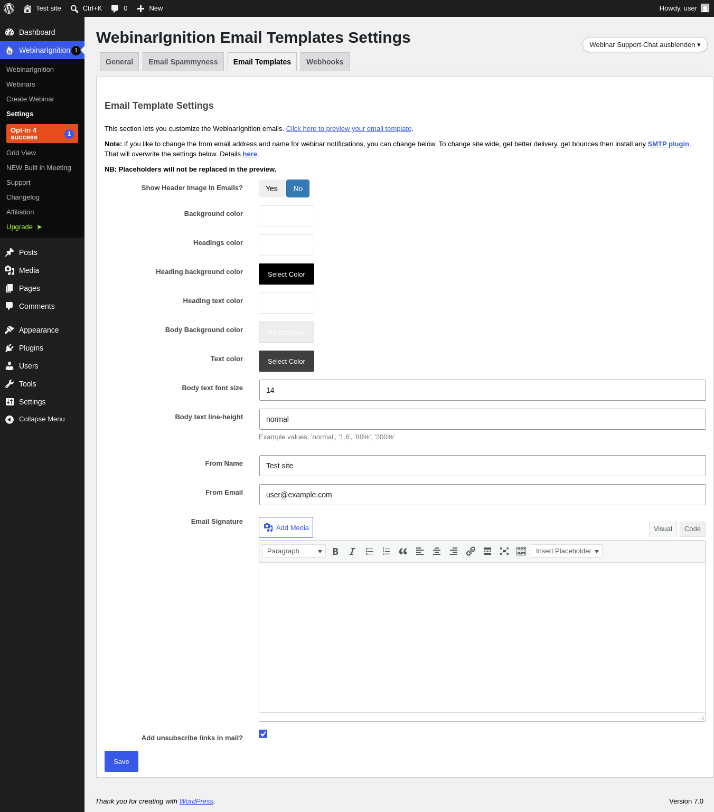Insert a bulleted list in the editor
The width and height of the screenshot is (714, 812).
[x=369, y=551]
